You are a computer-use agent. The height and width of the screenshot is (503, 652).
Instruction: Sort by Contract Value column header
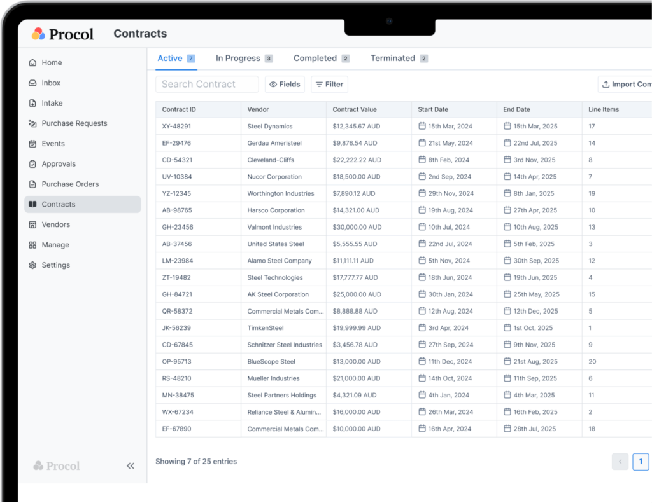click(355, 109)
